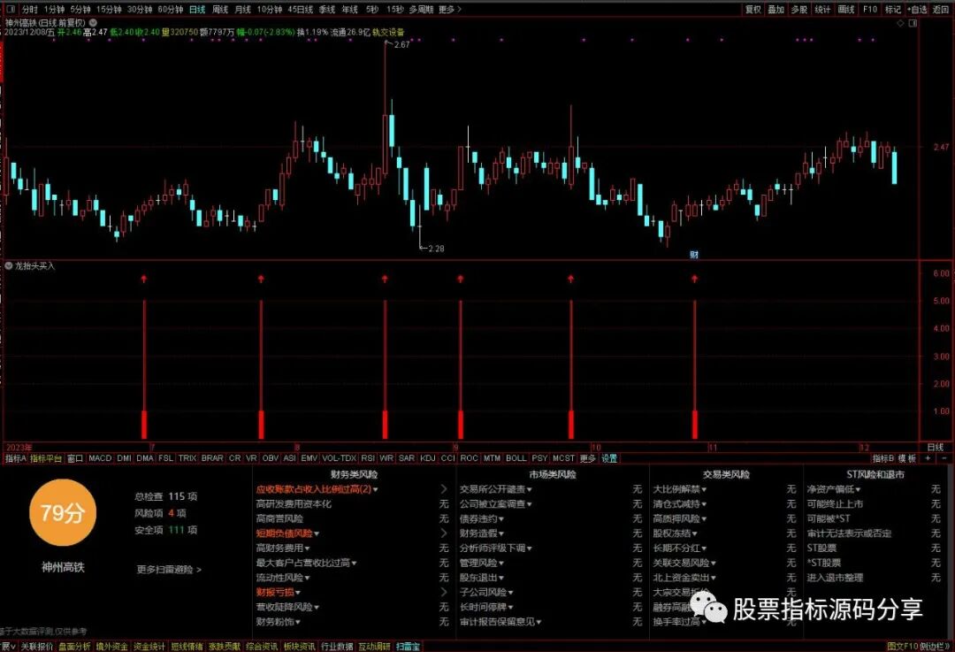Click the round icon beside 神州高铁 title
Screen dimensions: 955x652
click(x=93, y=22)
